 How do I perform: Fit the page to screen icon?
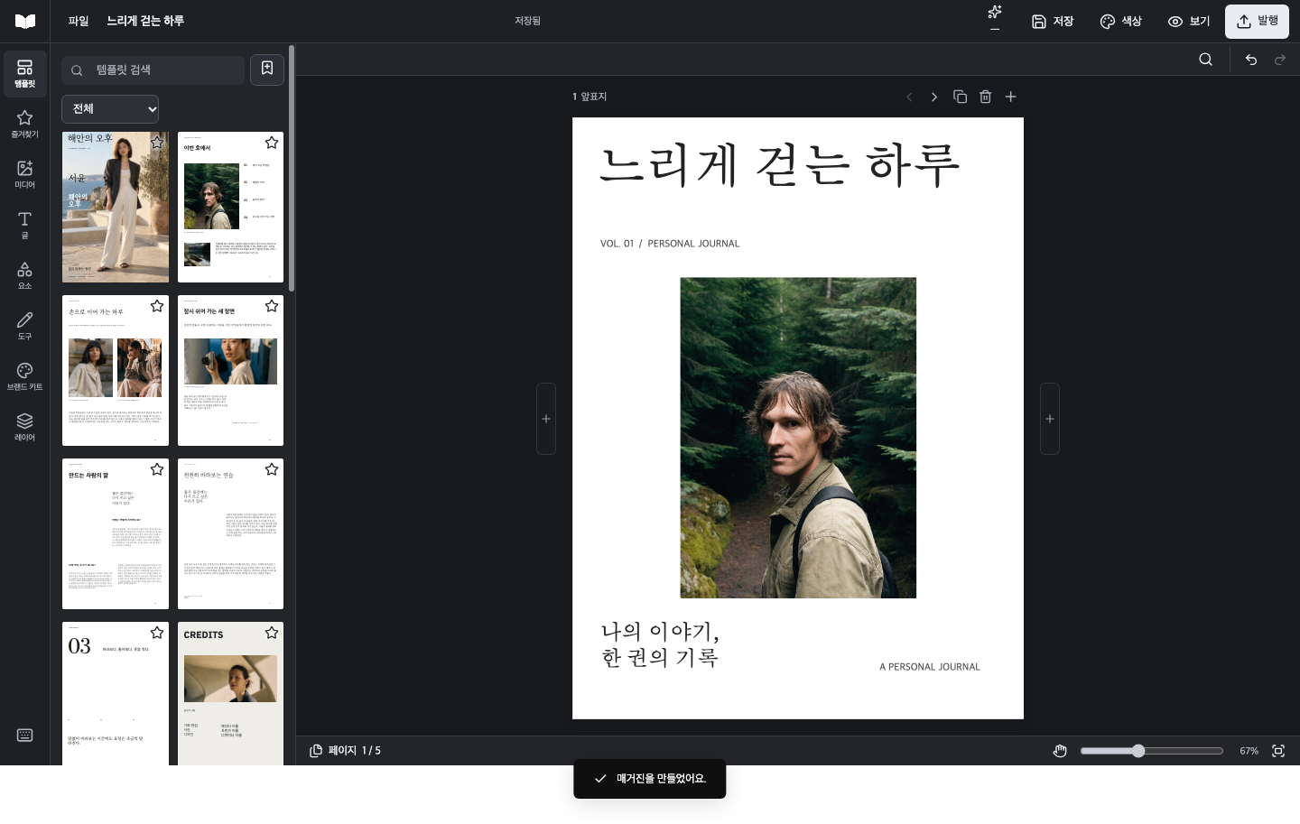coord(1278,751)
